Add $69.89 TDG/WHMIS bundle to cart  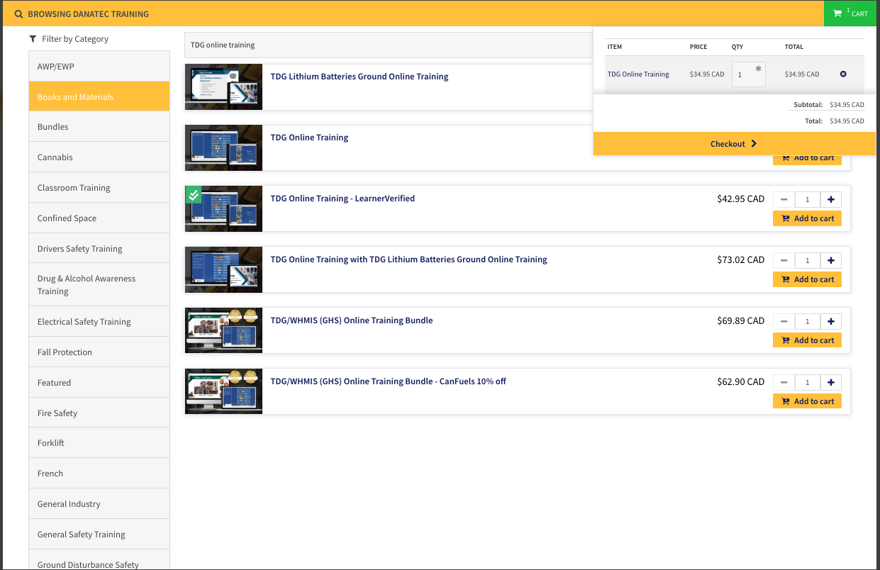tap(807, 340)
